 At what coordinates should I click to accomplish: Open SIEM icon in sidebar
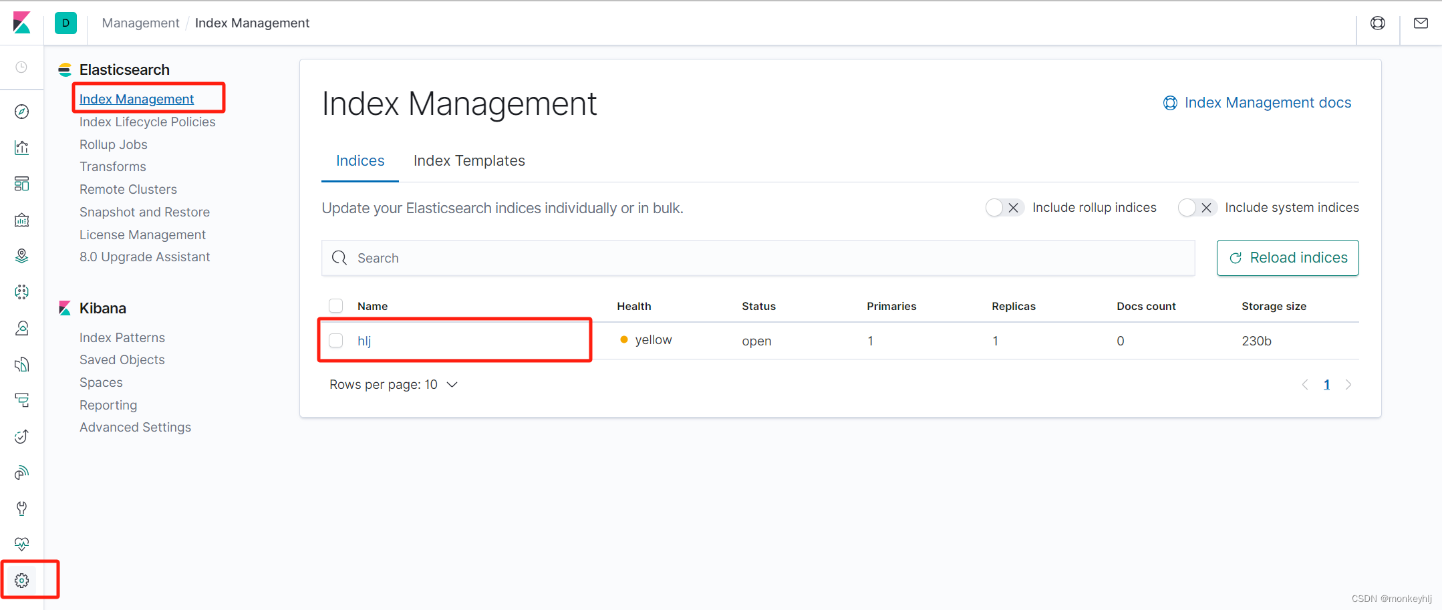pos(21,472)
